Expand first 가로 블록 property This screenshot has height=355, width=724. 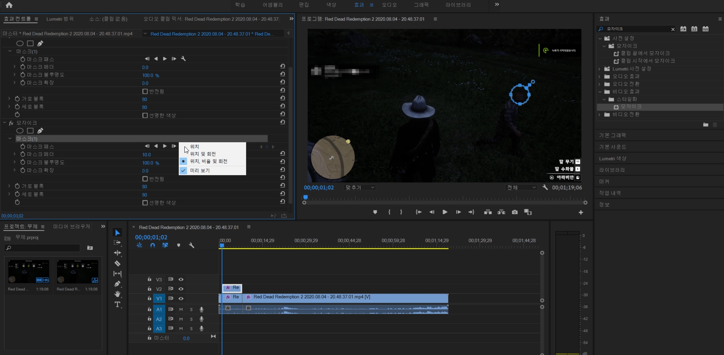[x=10, y=98]
